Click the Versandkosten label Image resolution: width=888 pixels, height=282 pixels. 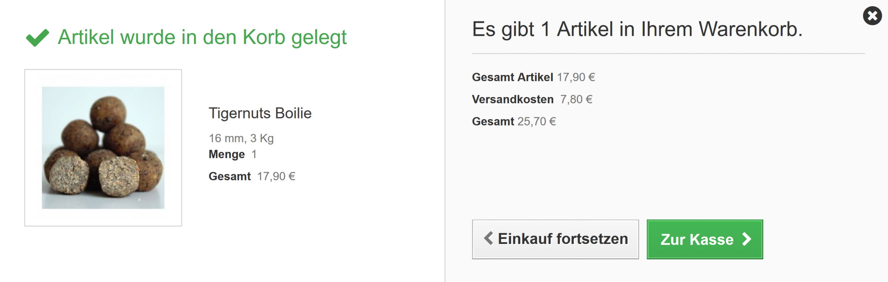pos(512,99)
